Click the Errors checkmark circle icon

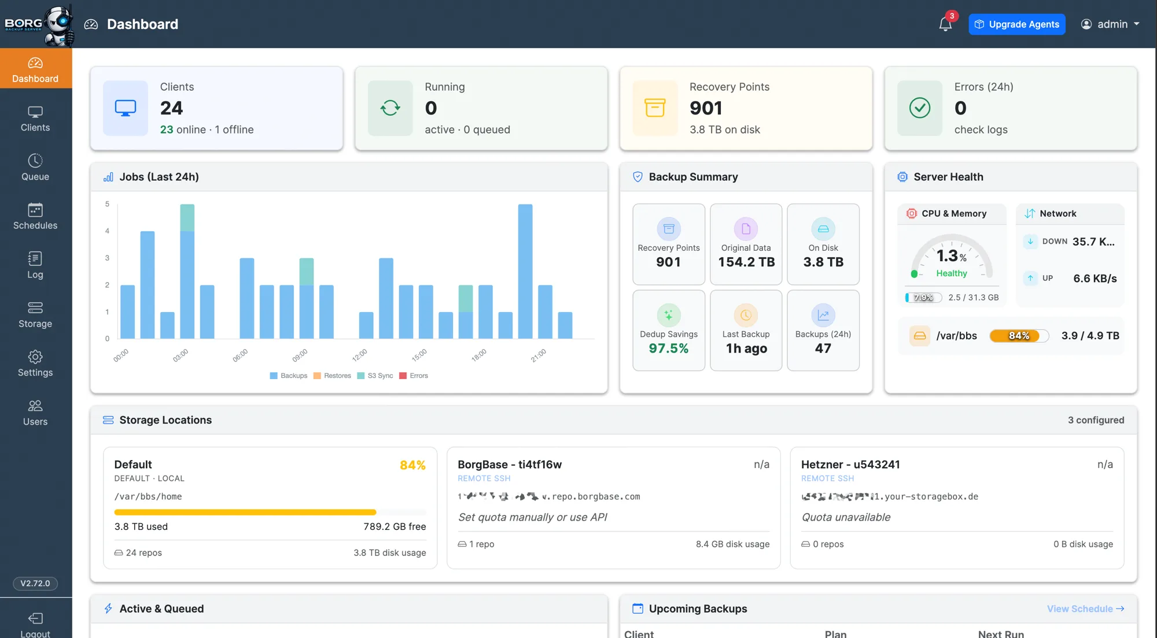coord(920,108)
